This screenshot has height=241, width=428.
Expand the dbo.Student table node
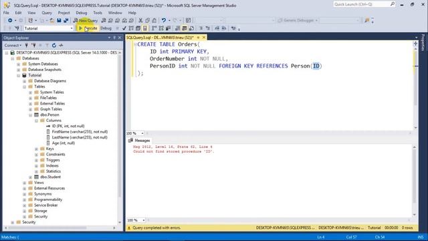pyautogui.click(x=31, y=177)
